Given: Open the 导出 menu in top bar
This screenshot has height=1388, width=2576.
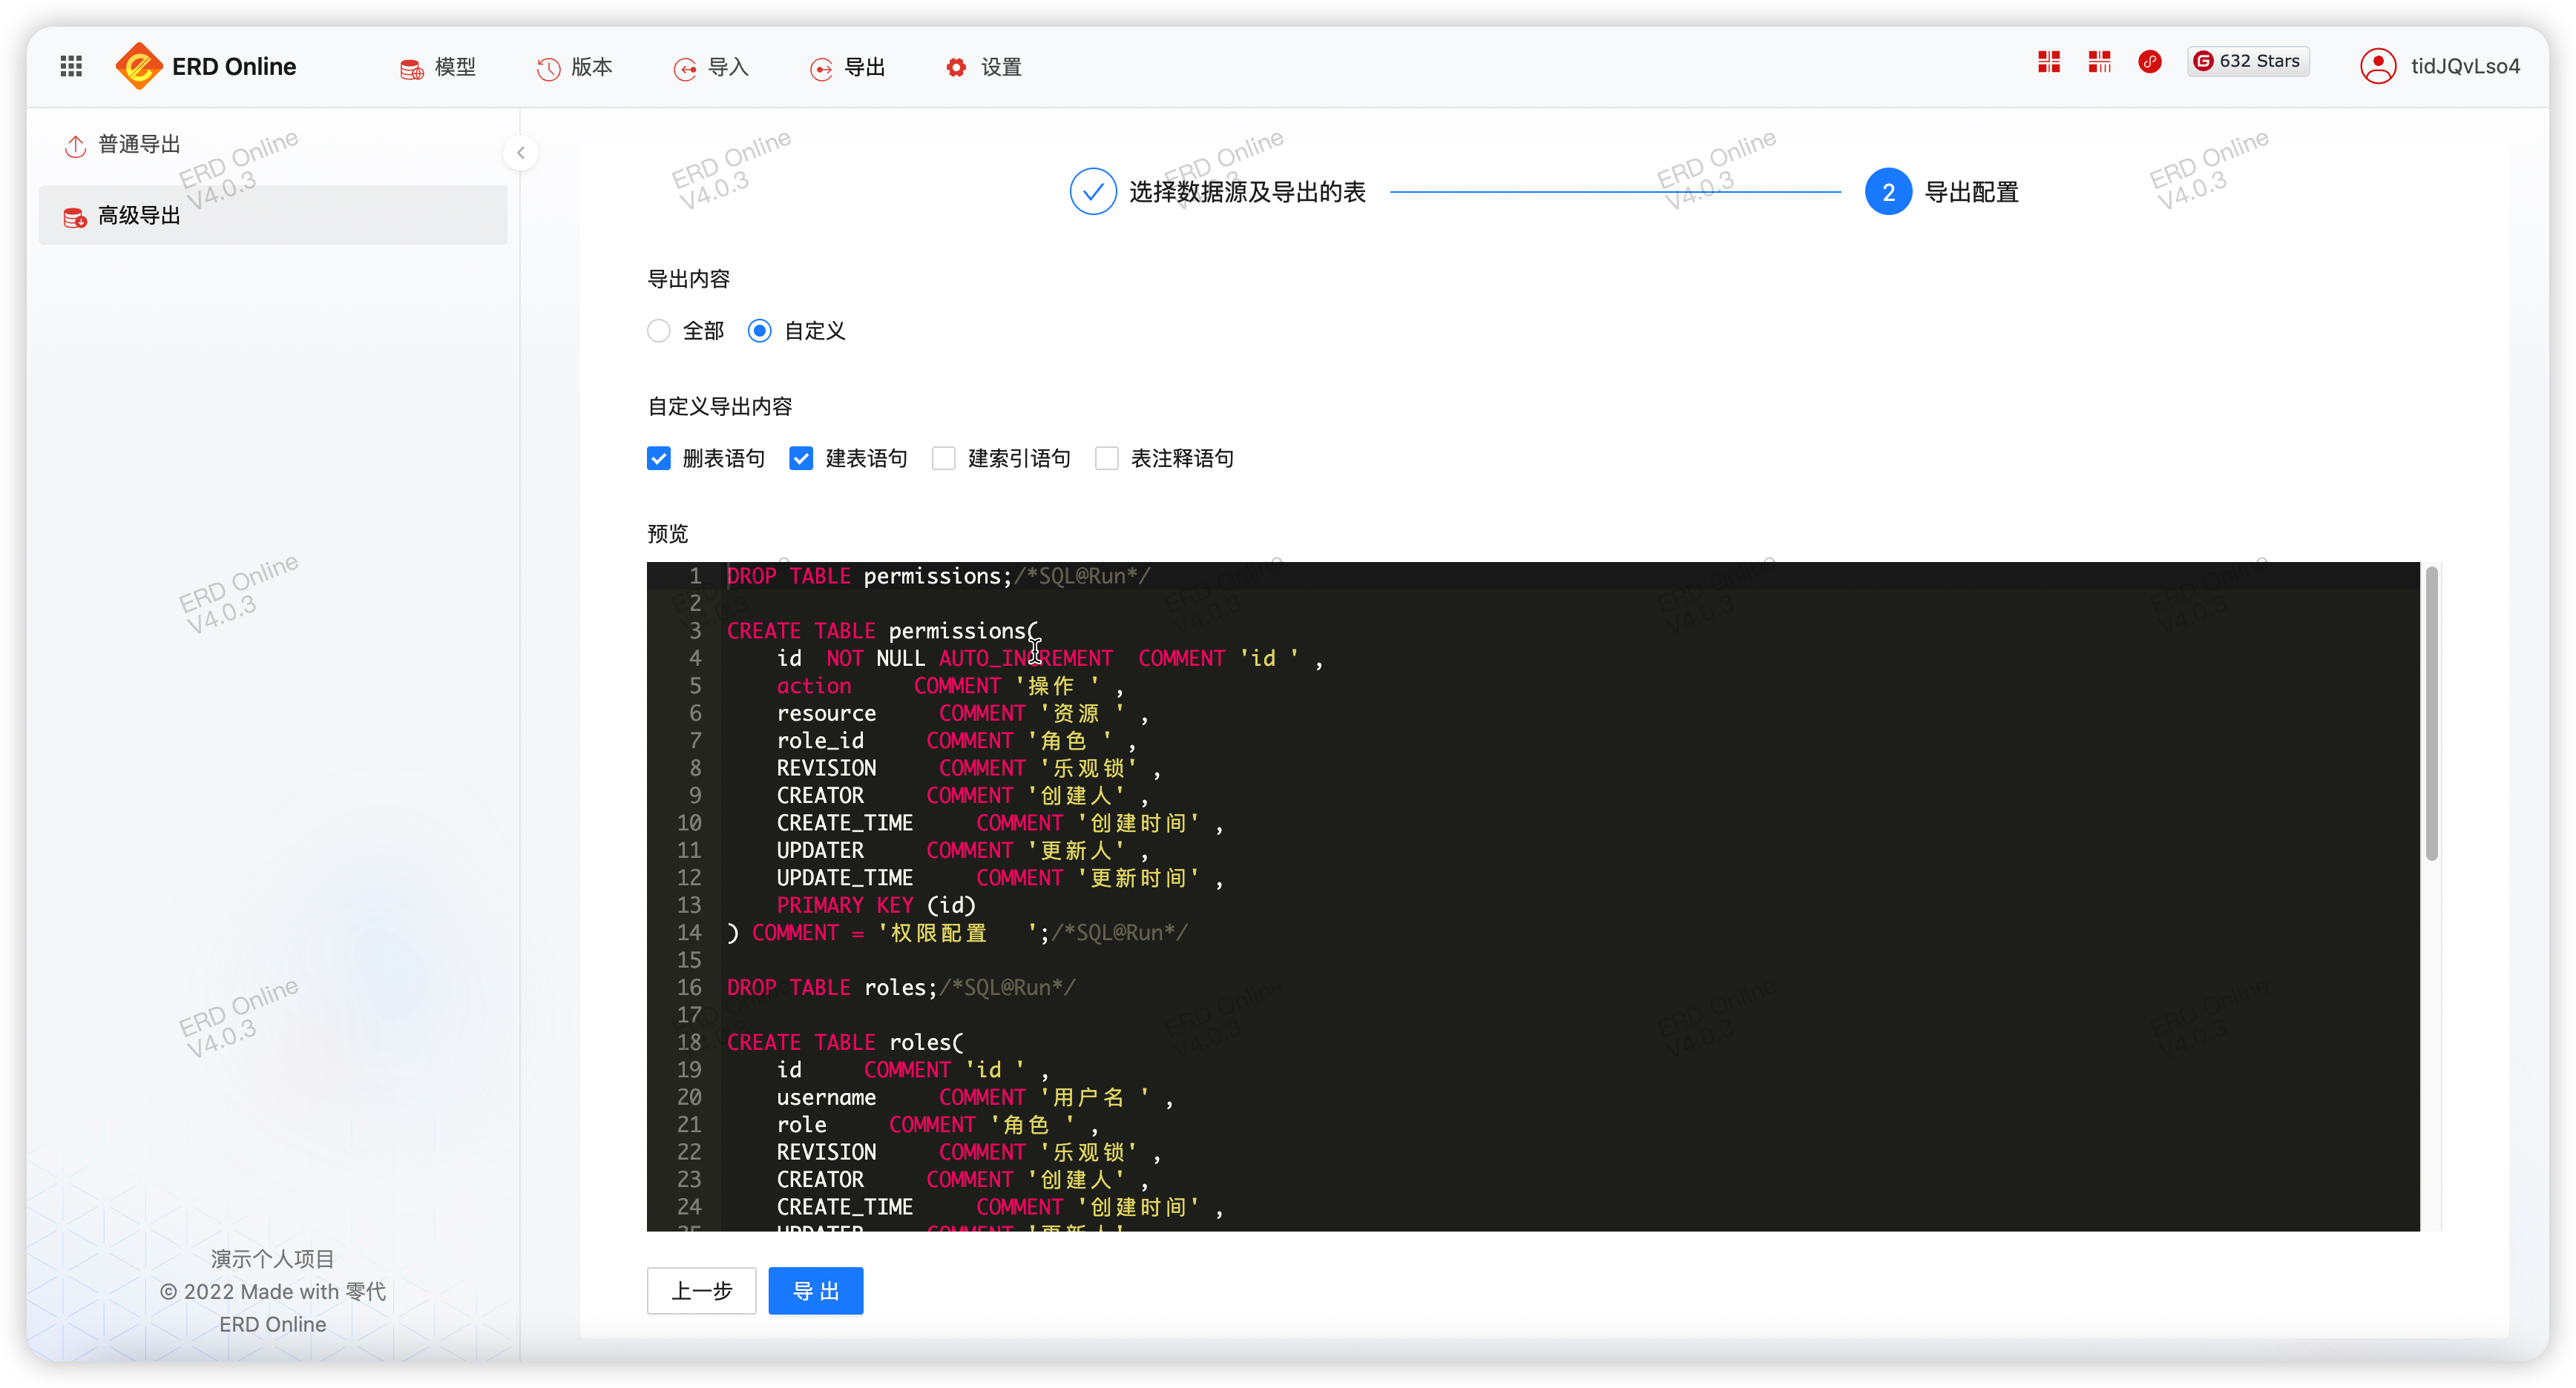Looking at the screenshot, I should (x=848, y=67).
